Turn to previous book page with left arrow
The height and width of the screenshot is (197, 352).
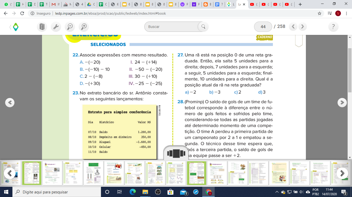pyautogui.click(x=10, y=103)
